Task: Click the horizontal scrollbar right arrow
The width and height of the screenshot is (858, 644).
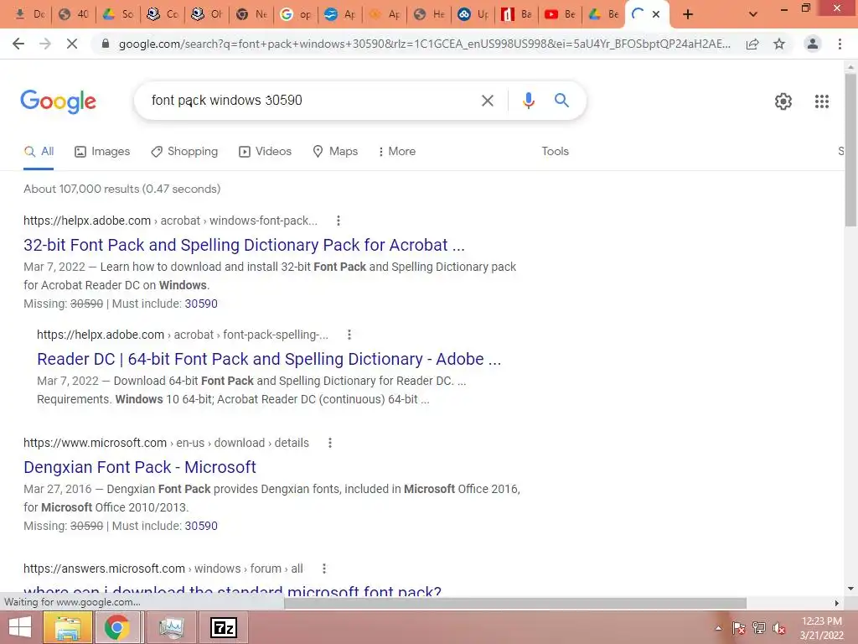Action: click(x=837, y=603)
